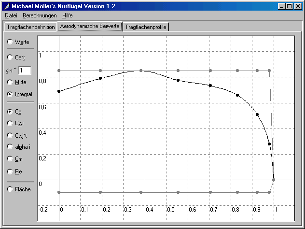
Task: Select the Aerodynamische Beiwerte tab
Action: (90, 26)
